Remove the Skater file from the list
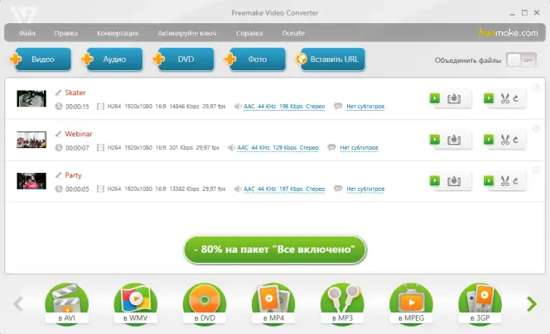 coord(536,88)
